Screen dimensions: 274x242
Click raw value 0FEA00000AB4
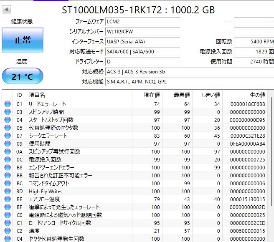point(248,144)
